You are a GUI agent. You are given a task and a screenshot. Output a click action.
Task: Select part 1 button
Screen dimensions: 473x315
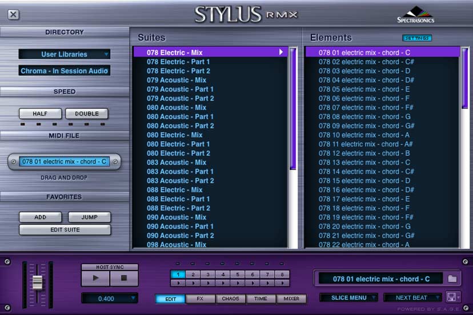tap(178, 274)
